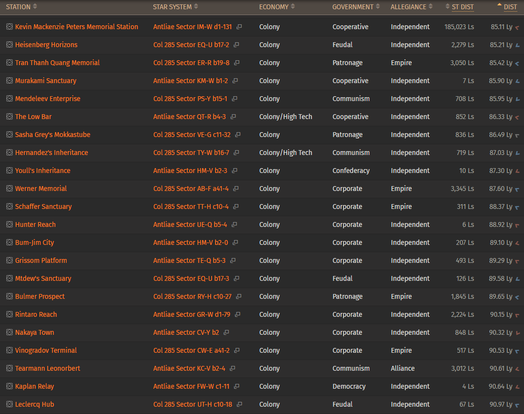Click copy icon next to Col 285 Sector VE-G c11-32
Screen dimensions: 524x414
click(238, 135)
